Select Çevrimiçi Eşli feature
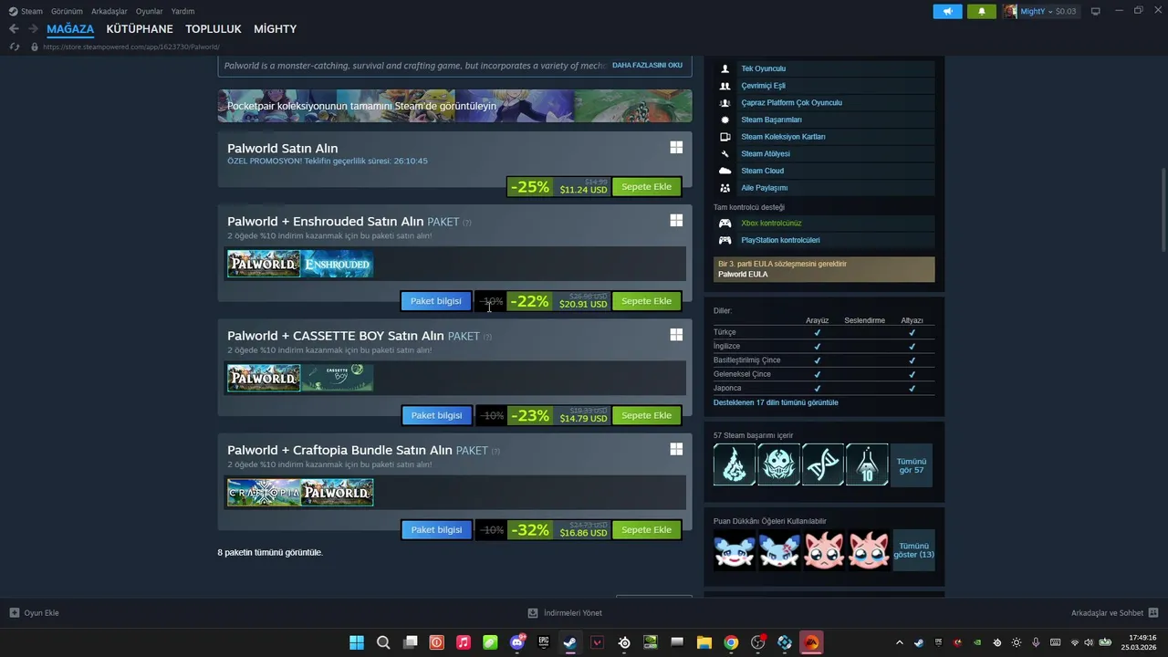 click(824, 86)
